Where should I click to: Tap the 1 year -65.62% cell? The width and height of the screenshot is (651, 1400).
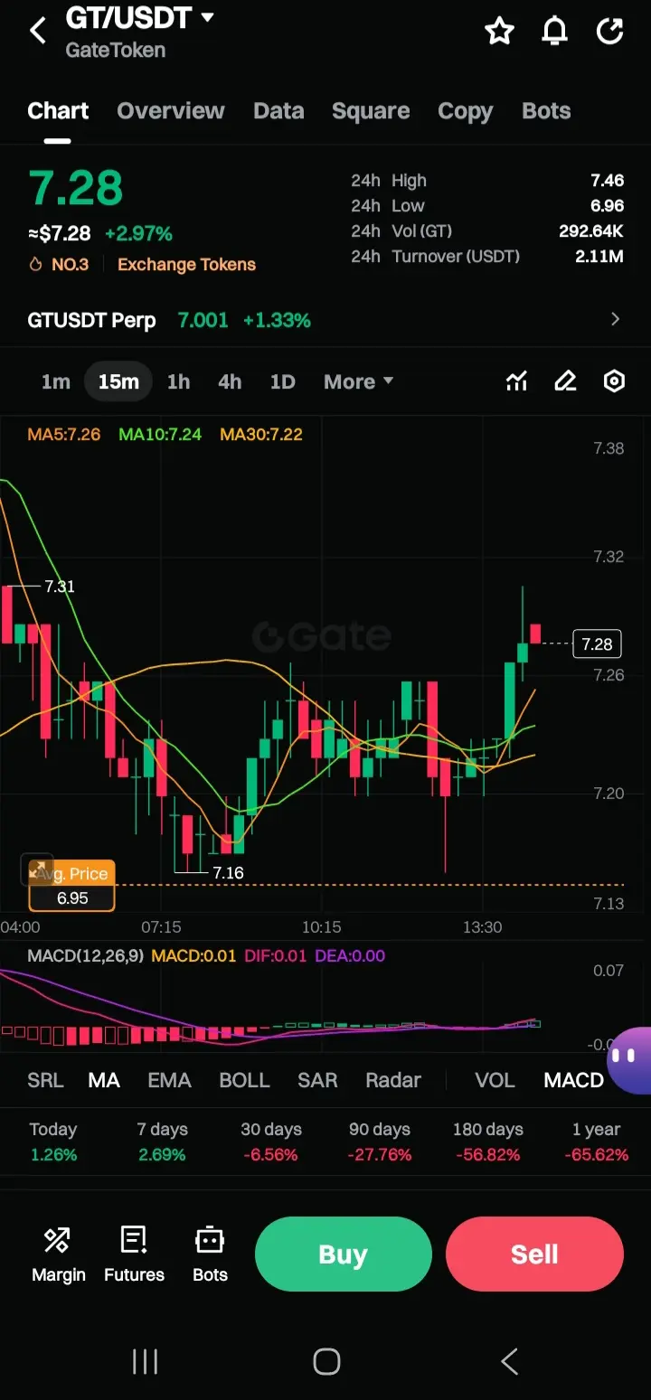pyautogui.click(x=597, y=1142)
